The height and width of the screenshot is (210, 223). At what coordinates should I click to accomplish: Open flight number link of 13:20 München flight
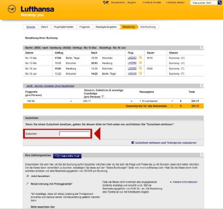pos(132,74)
